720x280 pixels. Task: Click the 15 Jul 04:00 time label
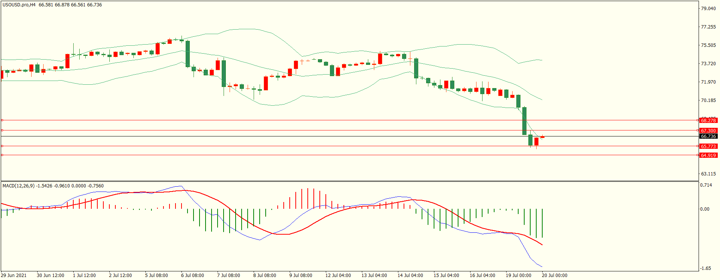tap(446, 276)
